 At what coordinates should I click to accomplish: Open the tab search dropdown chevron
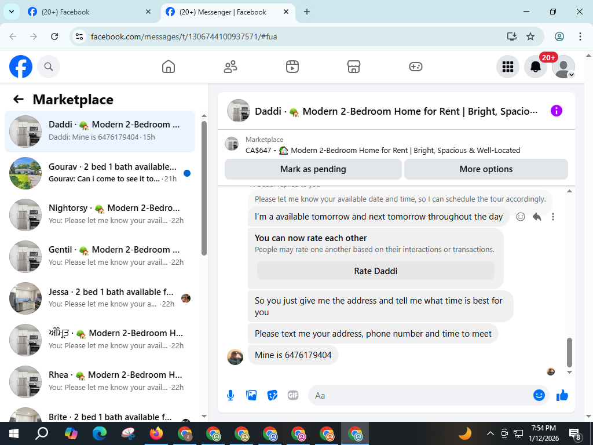[12, 12]
